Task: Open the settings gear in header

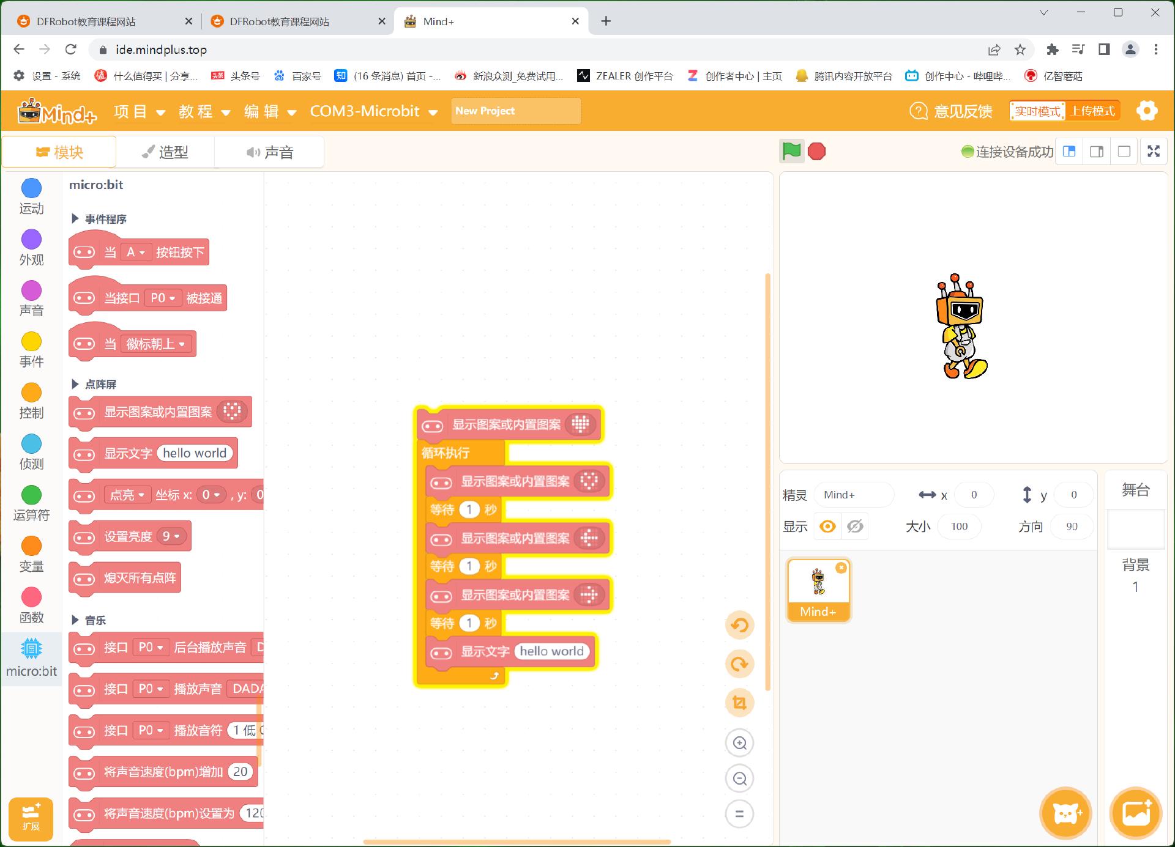Action: click(1146, 111)
